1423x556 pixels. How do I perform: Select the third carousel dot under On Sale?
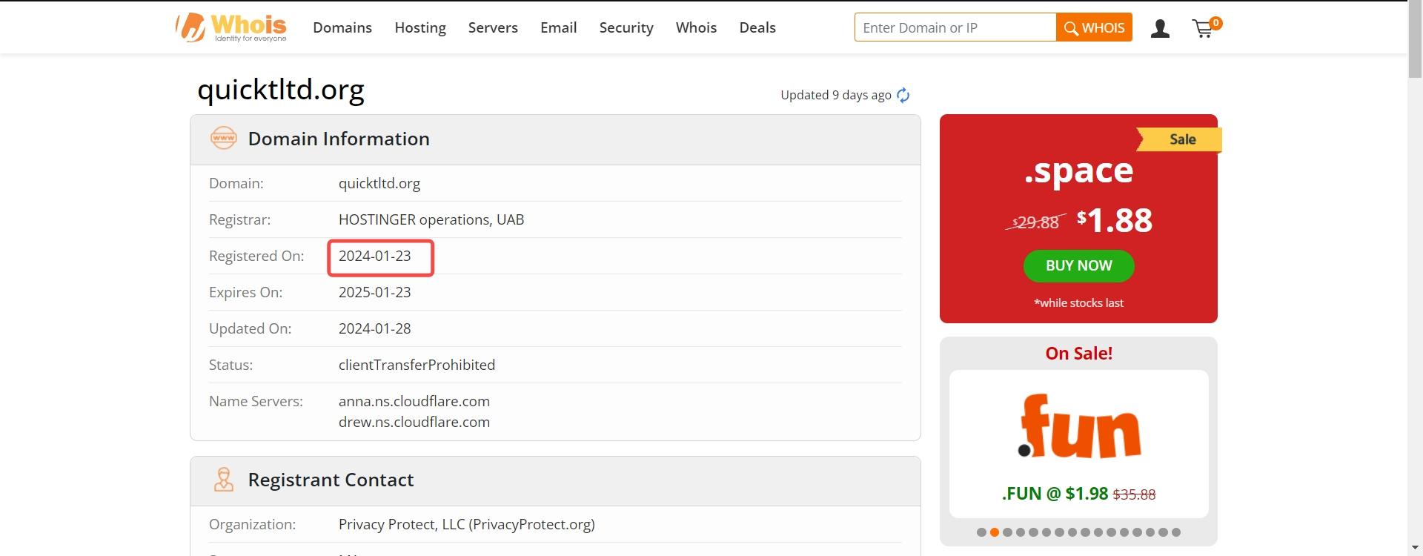pos(1007,532)
